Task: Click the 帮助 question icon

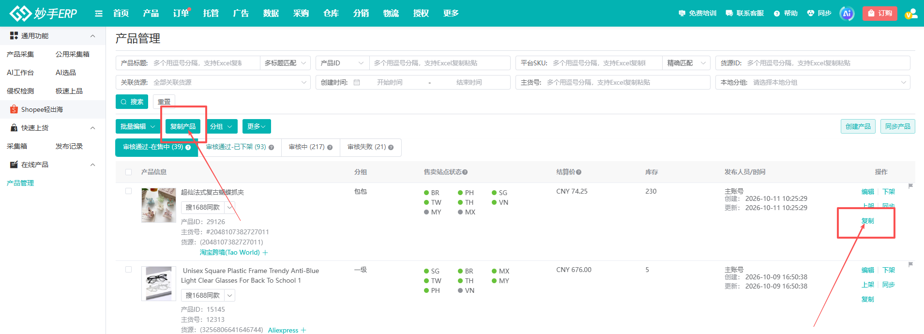Action: [x=777, y=14]
